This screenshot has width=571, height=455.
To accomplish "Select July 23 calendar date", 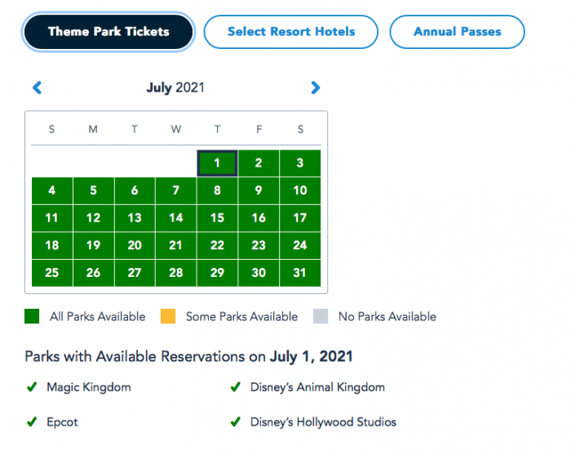I will click(x=259, y=245).
